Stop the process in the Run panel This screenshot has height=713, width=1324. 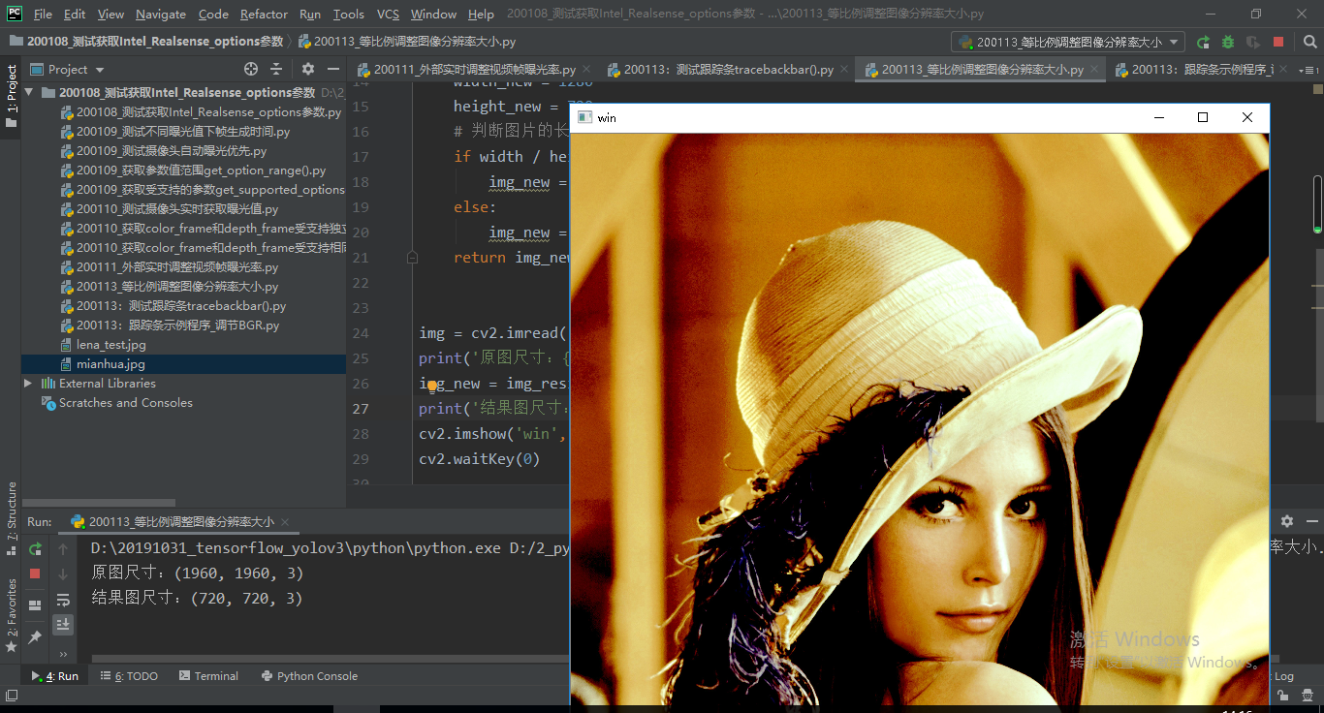coord(35,573)
